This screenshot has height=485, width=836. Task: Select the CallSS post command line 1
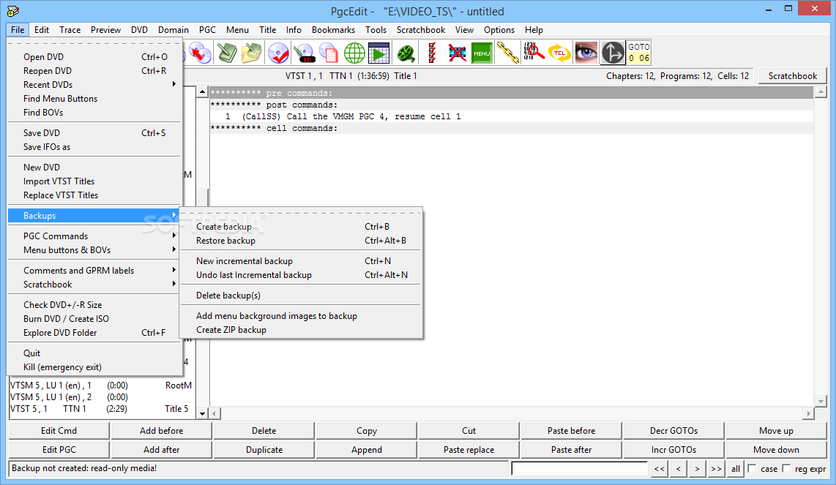[511, 116]
